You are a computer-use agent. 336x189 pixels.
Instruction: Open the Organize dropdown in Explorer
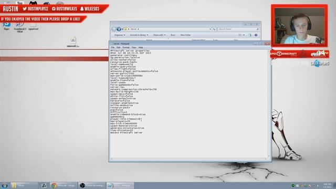119,35
